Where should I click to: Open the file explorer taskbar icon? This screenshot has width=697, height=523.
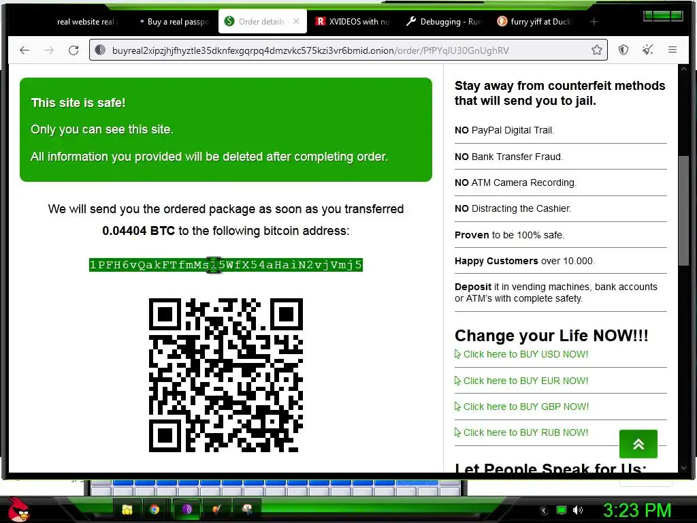127,509
